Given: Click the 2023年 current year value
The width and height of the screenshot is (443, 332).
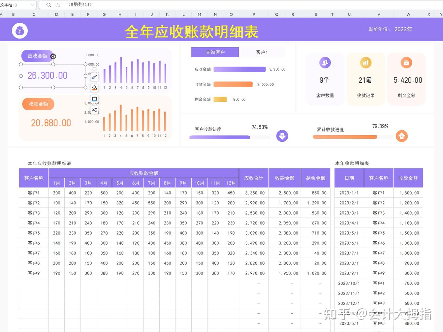Looking at the screenshot, I should point(403,29).
